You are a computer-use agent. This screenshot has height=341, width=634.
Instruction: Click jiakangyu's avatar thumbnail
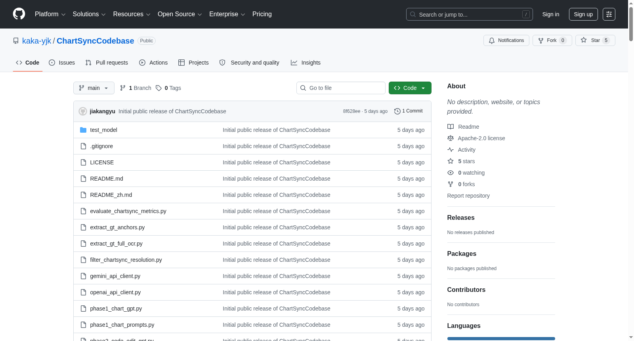[x=83, y=111]
